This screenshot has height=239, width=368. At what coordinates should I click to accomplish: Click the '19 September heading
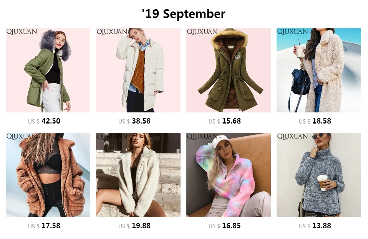point(184,14)
